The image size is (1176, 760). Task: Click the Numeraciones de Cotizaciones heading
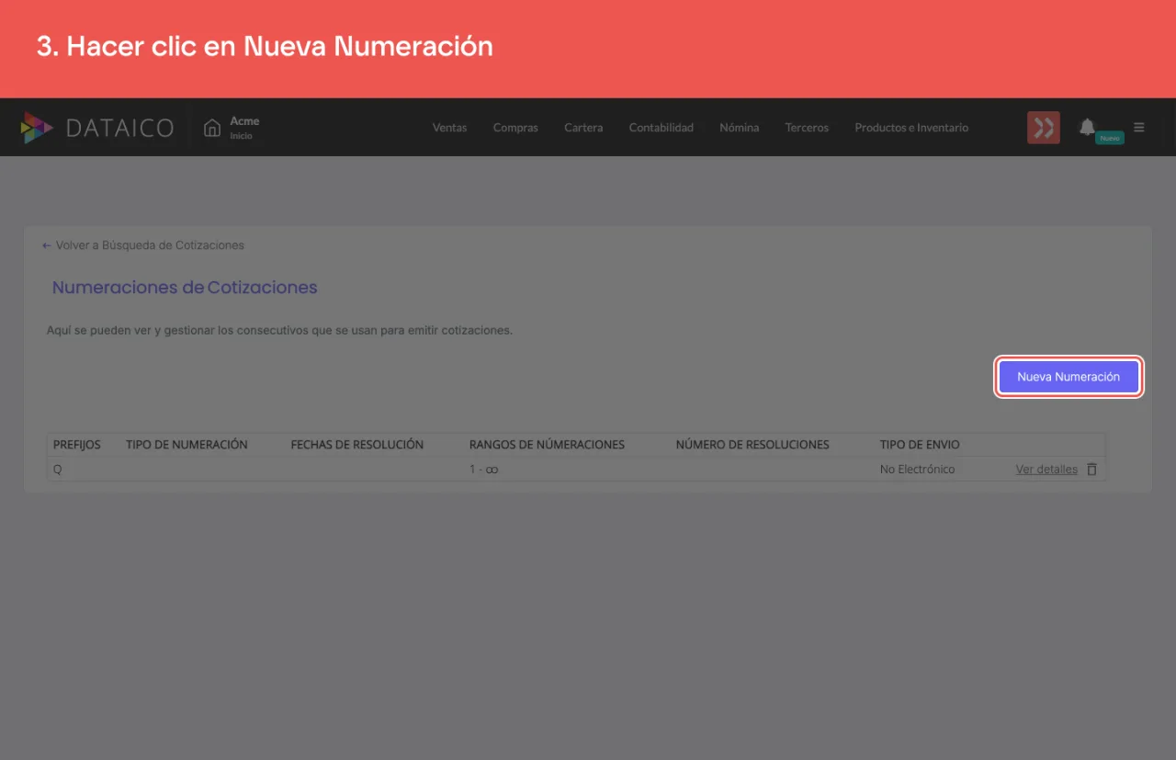tap(185, 288)
